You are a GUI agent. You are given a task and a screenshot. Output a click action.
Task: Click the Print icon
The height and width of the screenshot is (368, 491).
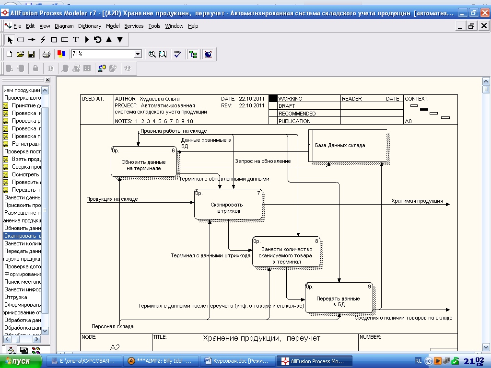point(47,54)
